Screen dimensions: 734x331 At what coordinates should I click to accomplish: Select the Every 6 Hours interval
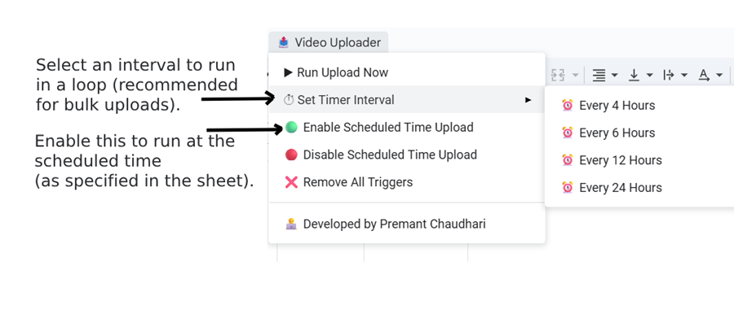click(x=617, y=133)
